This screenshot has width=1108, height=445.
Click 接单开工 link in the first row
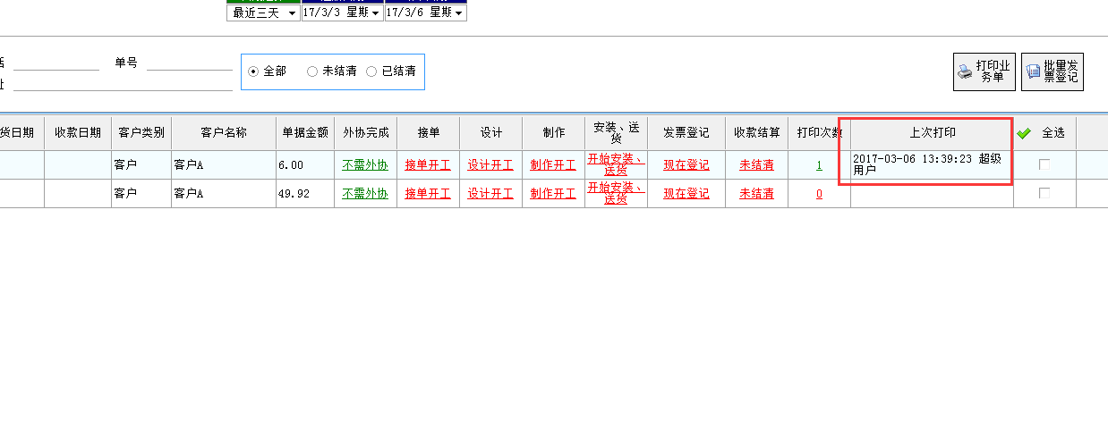coord(428,165)
